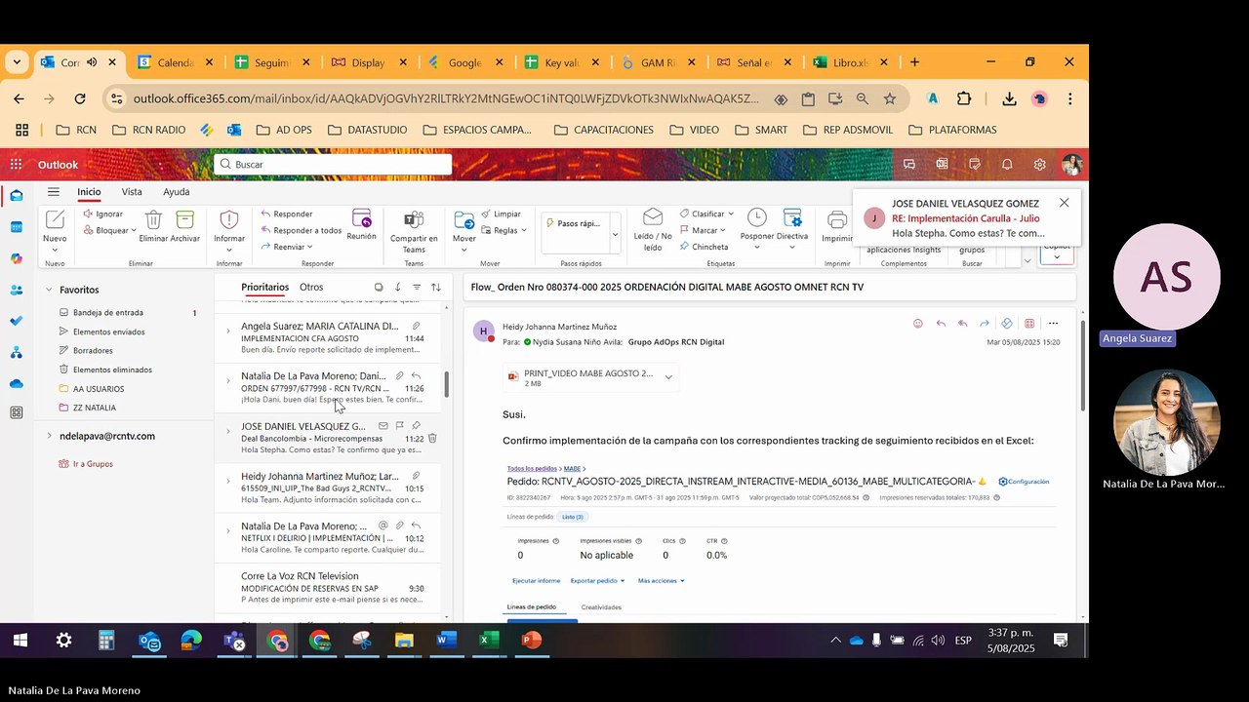The height and width of the screenshot is (702, 1249).
Task: Click Reunión reply-with-meeting icon
Action: point(361,218)
